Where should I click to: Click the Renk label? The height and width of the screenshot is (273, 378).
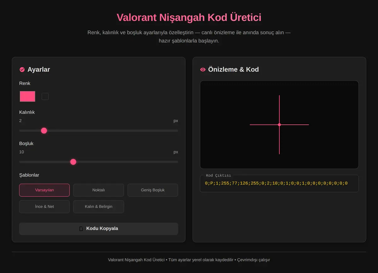[x=25, y=83]
